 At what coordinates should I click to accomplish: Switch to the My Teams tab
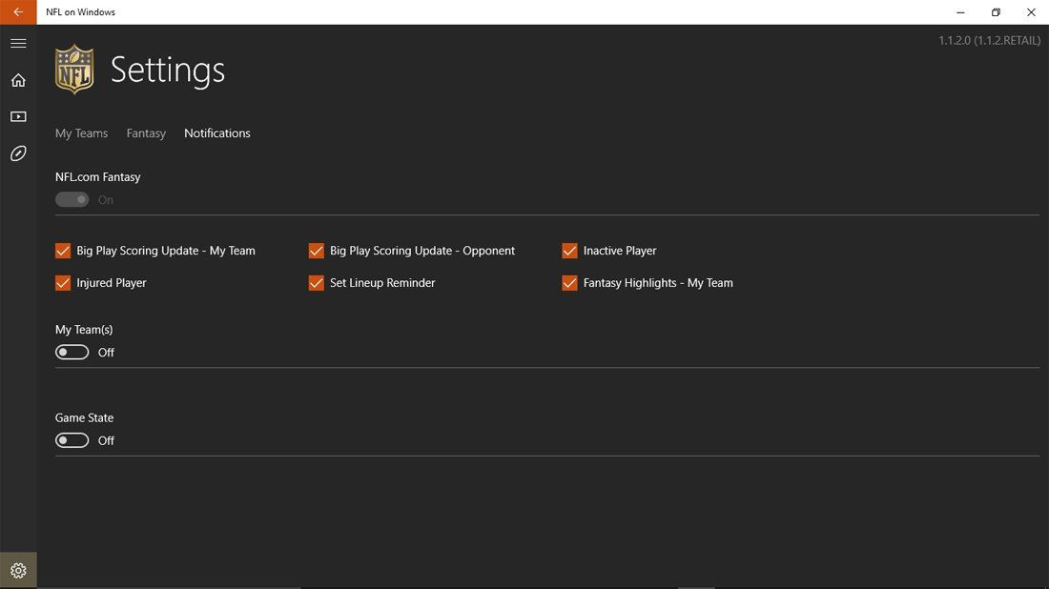pos(81,133)
